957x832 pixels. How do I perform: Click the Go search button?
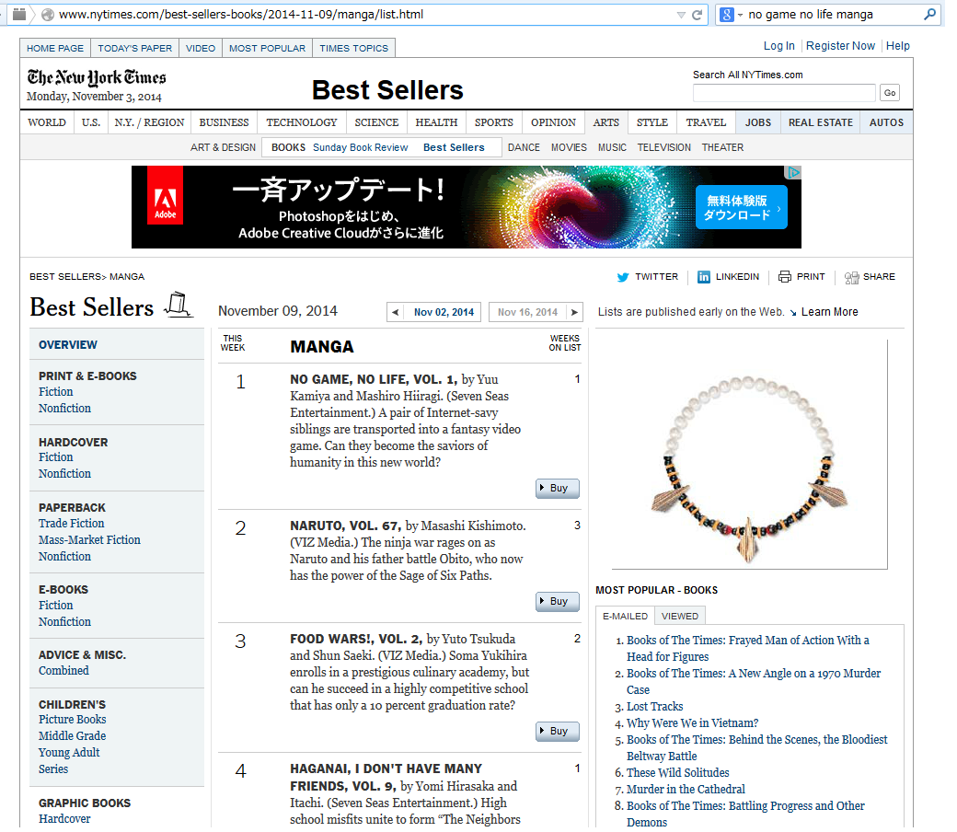(890, 93)
